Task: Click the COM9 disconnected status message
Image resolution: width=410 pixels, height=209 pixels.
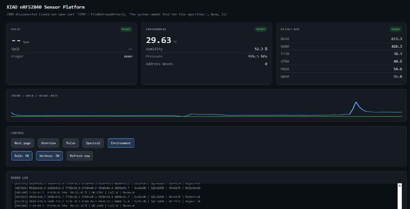Action: click(x=117, y=14)
